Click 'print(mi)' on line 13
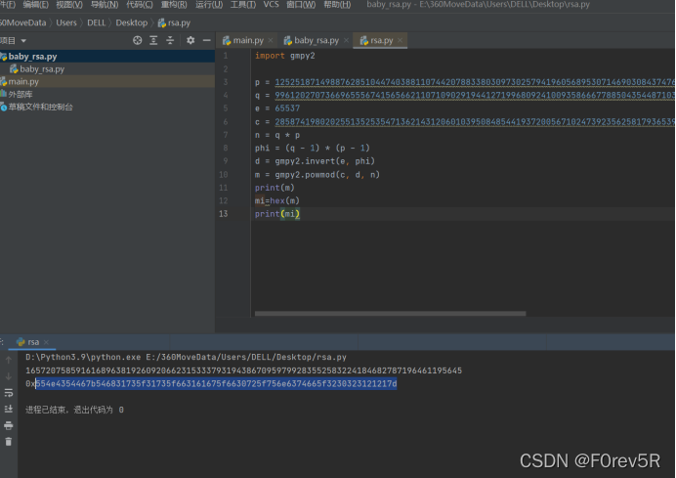This screenshot has height=478, width=676. point(277,214)
